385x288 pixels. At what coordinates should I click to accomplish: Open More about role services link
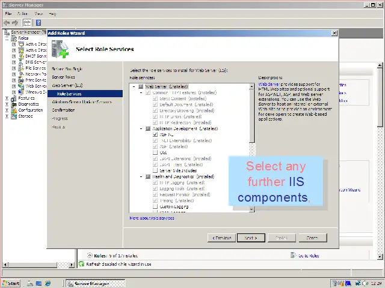coord(152,218)
